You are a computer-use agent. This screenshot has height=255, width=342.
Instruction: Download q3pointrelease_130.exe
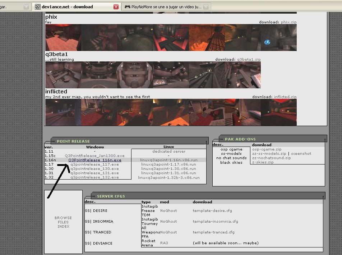pyautogui.click(x=95, y=168)
